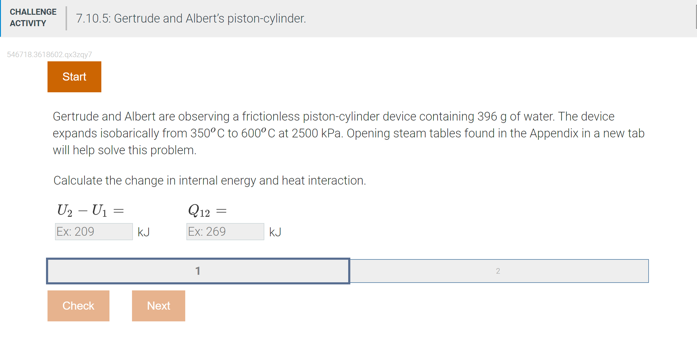The image size is (697, 337).
Task: Click the activity ID code text
Action: (x=49, y=54)
